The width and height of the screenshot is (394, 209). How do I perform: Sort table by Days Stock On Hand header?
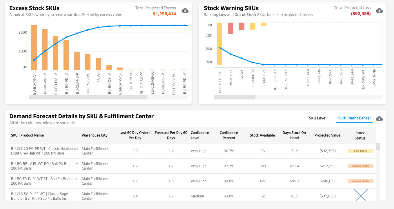(294, 135)
